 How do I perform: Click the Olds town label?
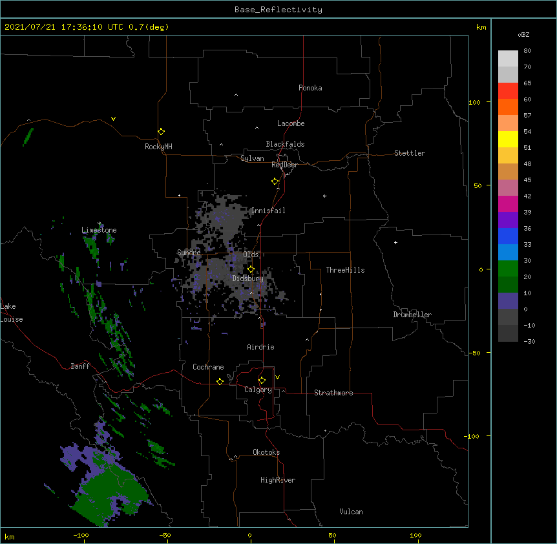click(x=251, y=255)
